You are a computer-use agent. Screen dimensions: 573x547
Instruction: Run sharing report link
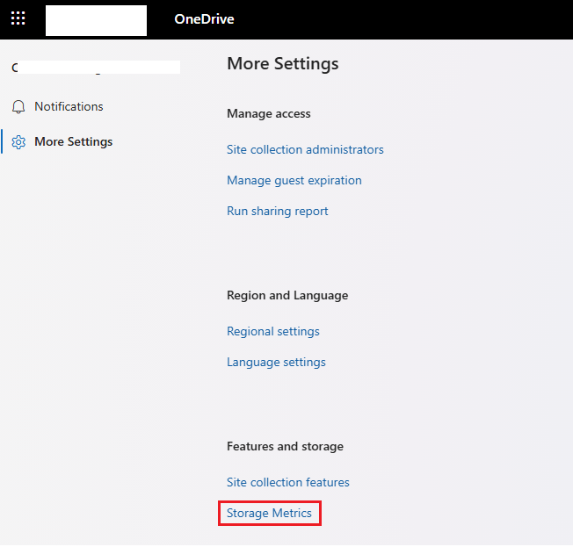click(277, 211)
